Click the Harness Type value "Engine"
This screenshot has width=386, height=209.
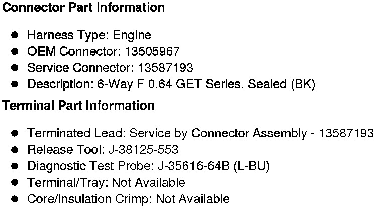[132, 36]
